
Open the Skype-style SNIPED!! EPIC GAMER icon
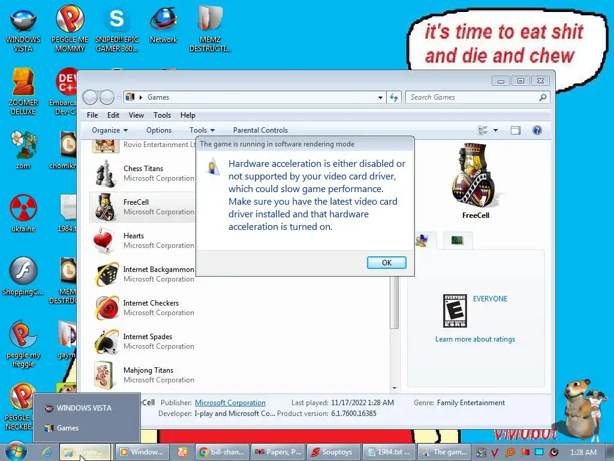117,28
